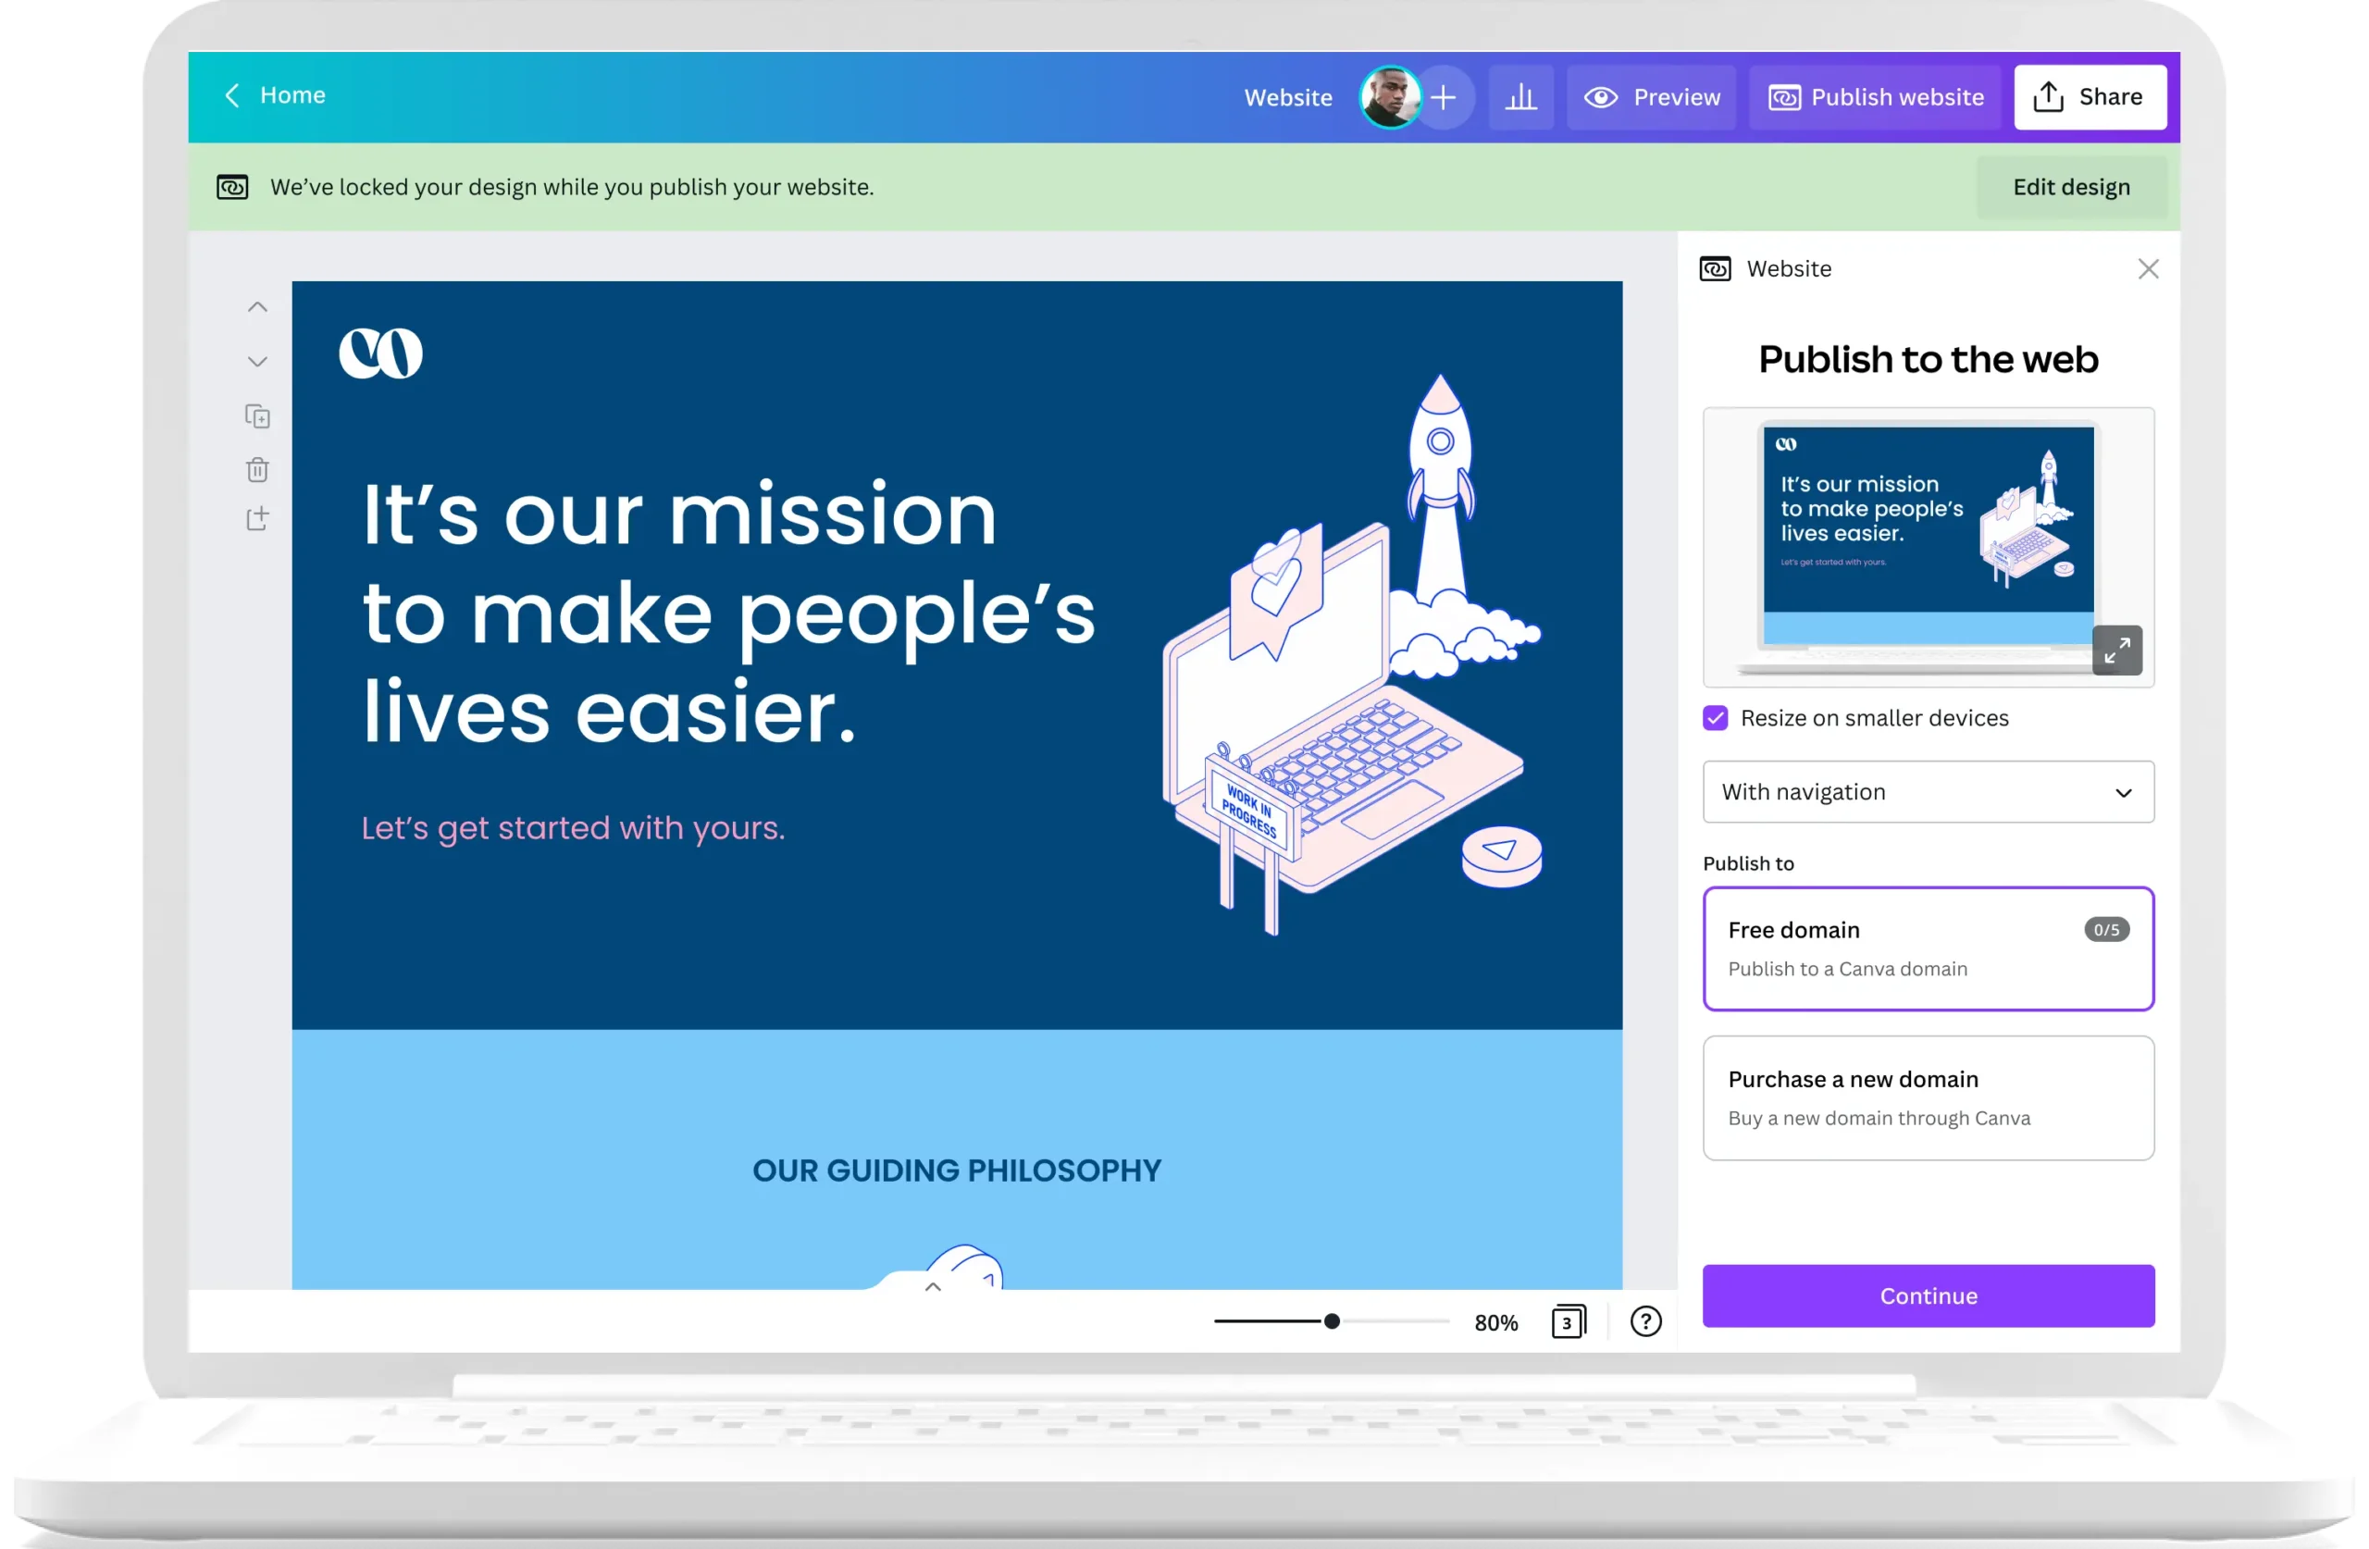This screenshot has height=1549, width=2369.
Task: Open the help question mark icon
Action: (x=1645, y=1322)
